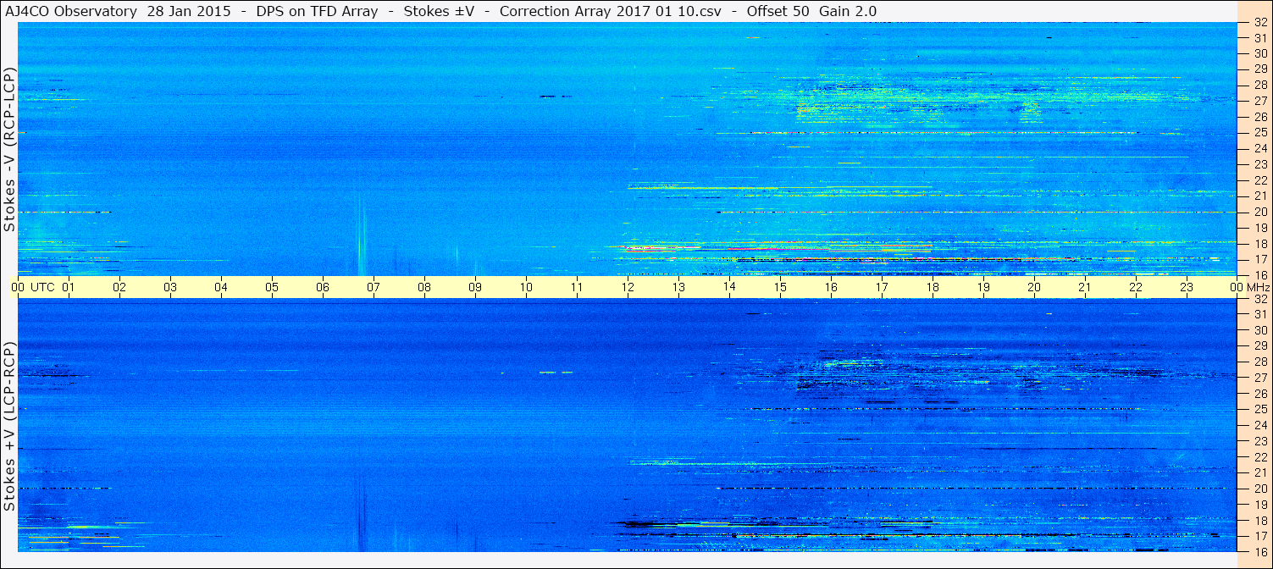Viewport: 1273px width, 569px height.
Task: Click 20 MHz label in upper spectrogram scale
Action: pyautogui.click(x=1260, y=212)
